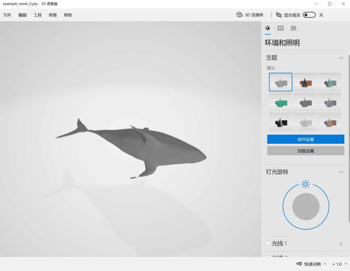
Task: Click the 灯光旋转 section title
Action: tap(277, 172)
